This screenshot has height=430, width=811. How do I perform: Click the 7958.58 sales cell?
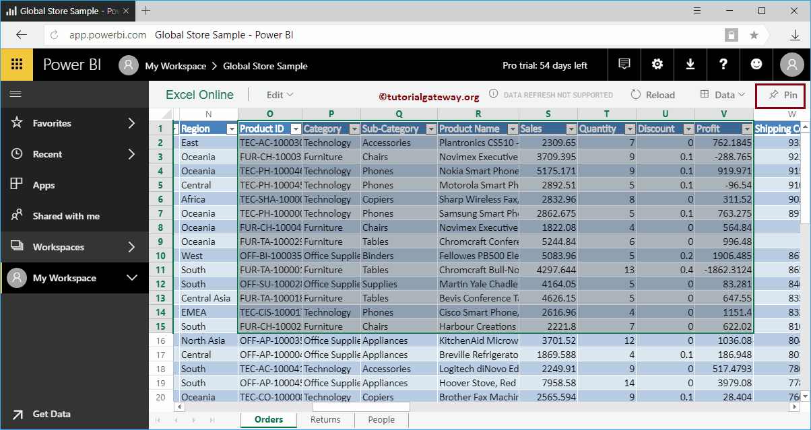548,383
